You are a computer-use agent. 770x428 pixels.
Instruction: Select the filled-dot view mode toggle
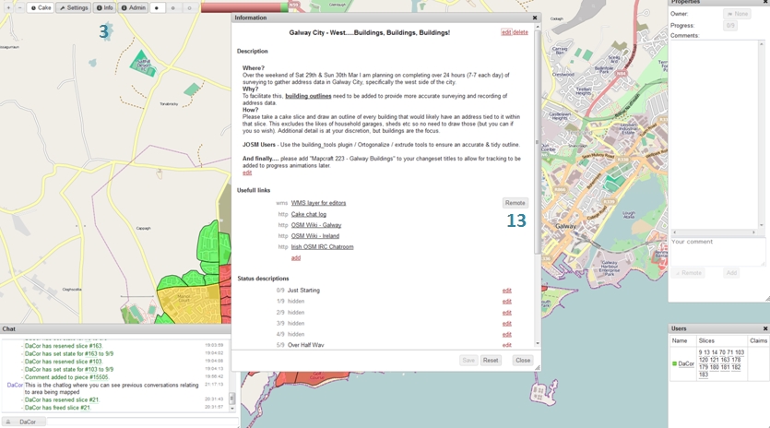[x=157, y=8]
